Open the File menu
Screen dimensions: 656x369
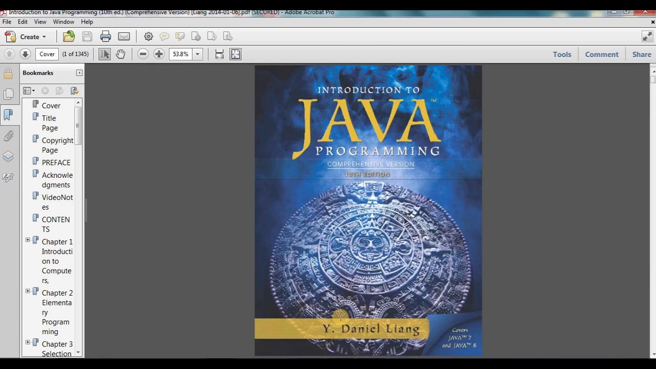pos(7,22)
